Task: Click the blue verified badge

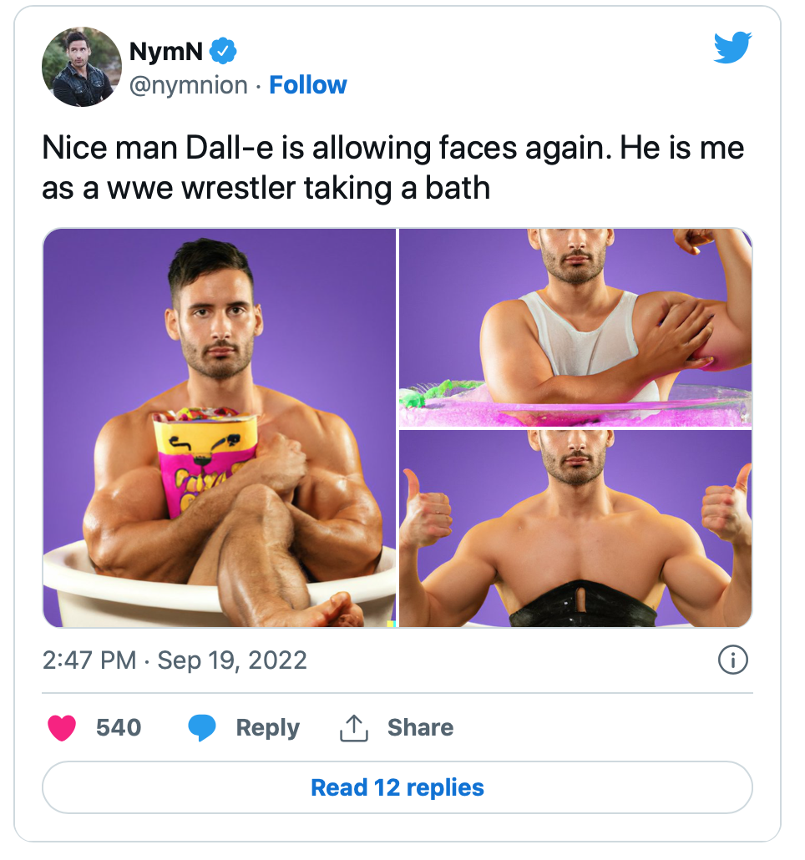Action: click(x=223, y=51)
